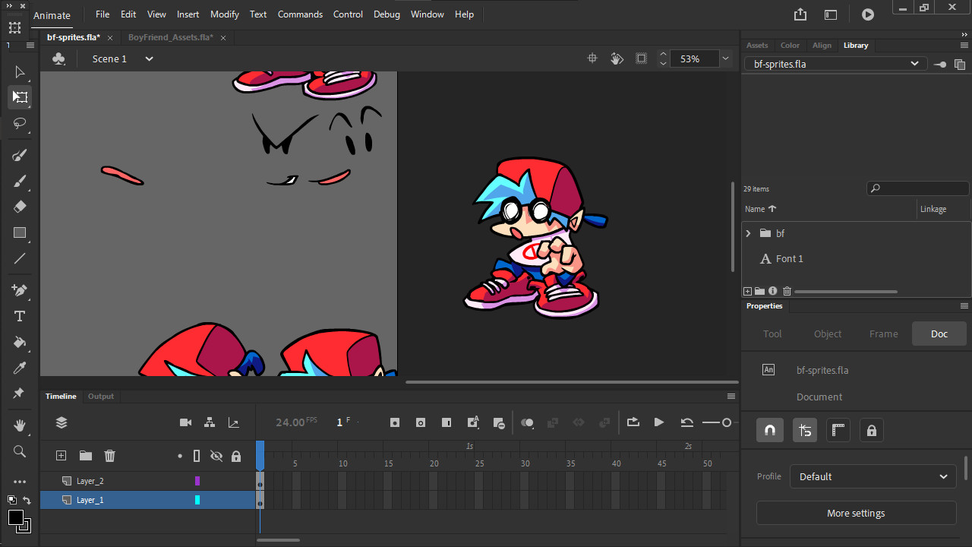972x547 pixels.
Task: Open layer depth panel
Action: (234, 422)
